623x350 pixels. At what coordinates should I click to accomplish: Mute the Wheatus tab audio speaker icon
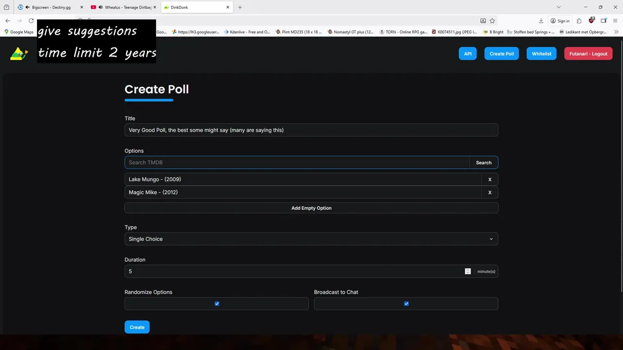tap(100, 7)
